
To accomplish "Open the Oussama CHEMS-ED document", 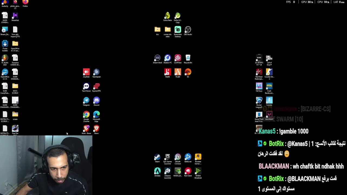I will pos(15,60).
